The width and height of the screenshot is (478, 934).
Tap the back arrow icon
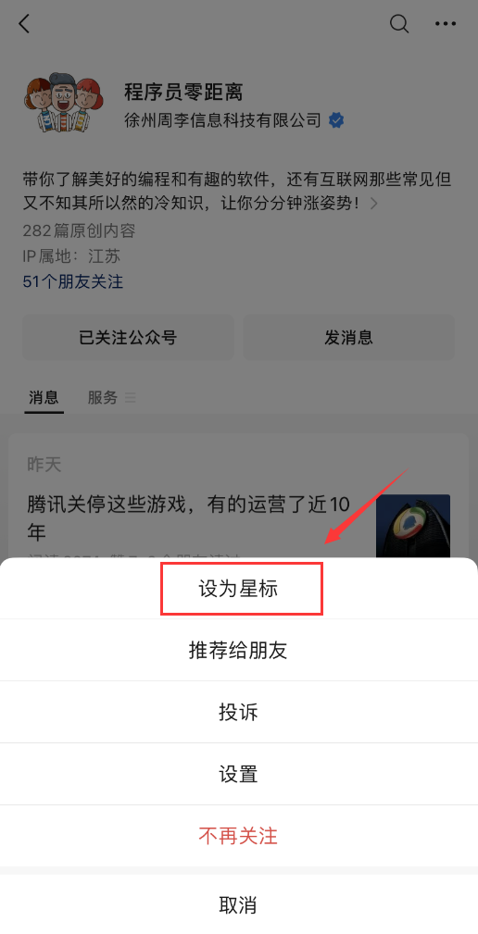pyautogui.click(x=24, y=24)
